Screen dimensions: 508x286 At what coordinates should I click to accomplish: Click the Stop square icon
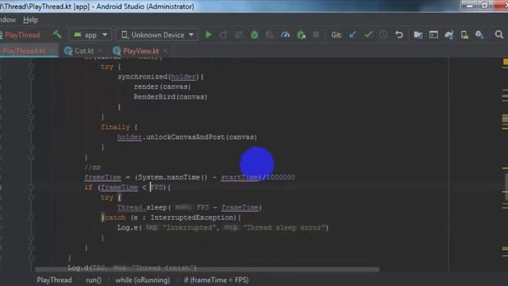click(316, 35)
